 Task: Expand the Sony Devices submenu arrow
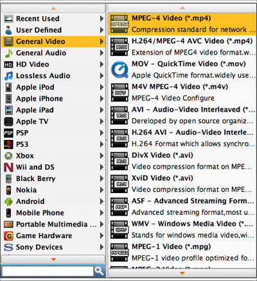[102, 247]
